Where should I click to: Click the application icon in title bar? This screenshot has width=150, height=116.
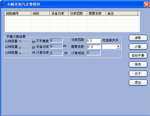coord(4,4)
